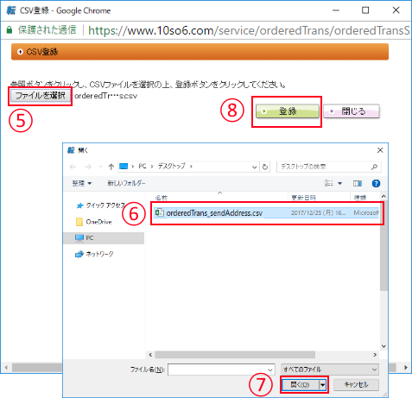
Task: Click the file list scroll left arrow
Action: tap(150, 355)
